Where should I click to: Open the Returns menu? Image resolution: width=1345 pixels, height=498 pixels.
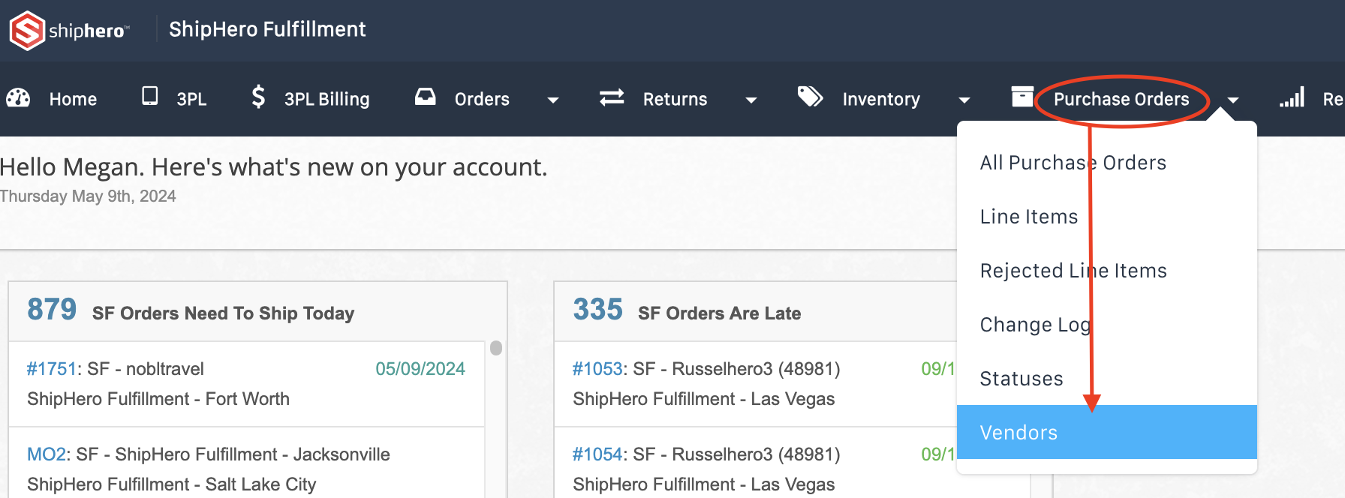click(x=675, y=99)
